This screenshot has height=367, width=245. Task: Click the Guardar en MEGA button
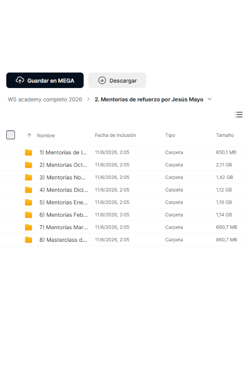click(x=45, y=80)
